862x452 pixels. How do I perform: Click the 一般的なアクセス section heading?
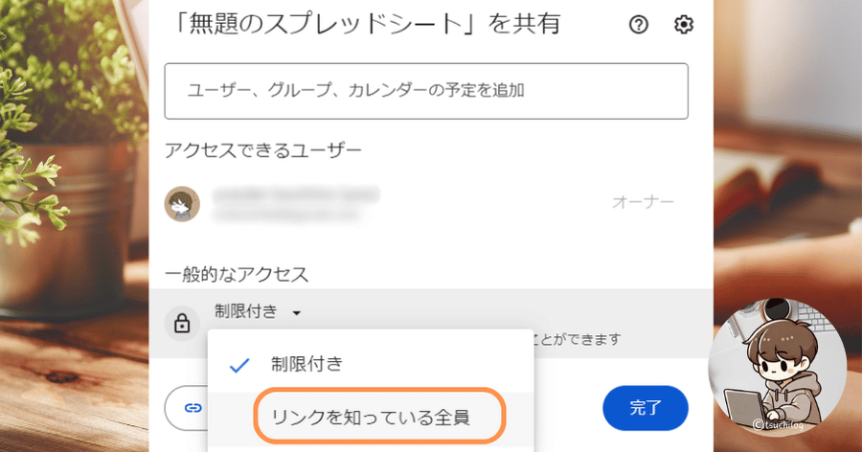coord(237,275)
